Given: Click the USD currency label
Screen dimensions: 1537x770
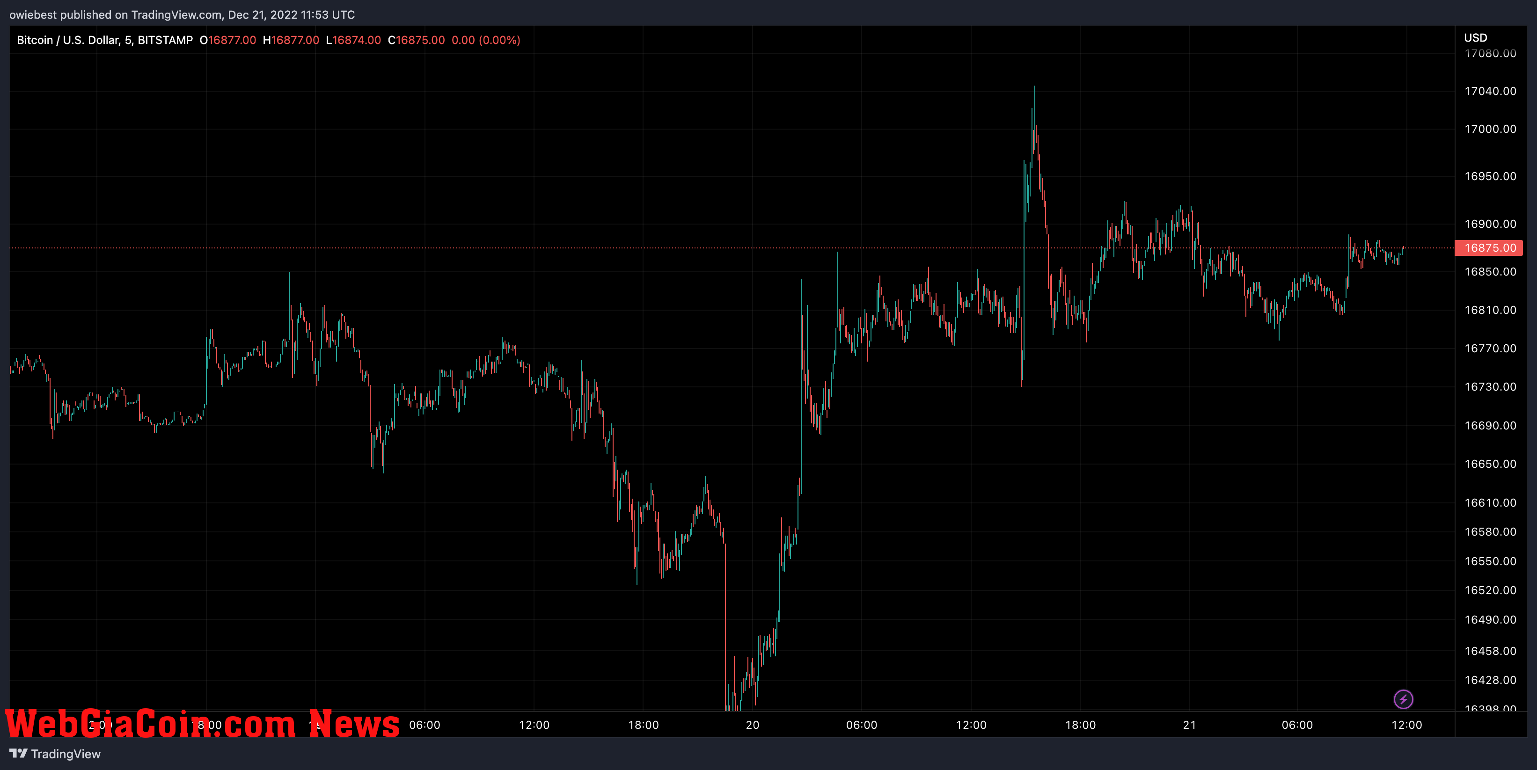Looking at the screenshot, I should pos(1475,37).
